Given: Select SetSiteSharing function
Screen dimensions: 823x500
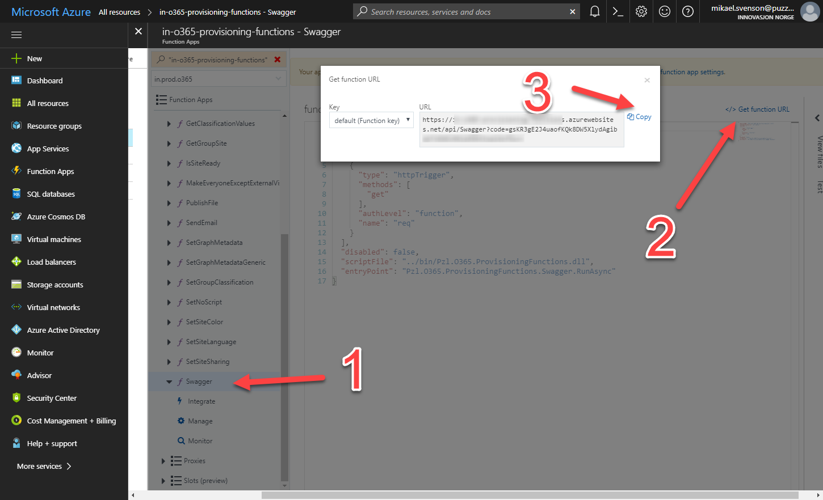Looking at the screenshot, I should (208, 362).
